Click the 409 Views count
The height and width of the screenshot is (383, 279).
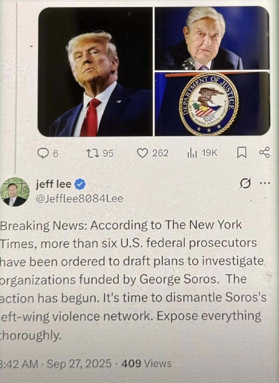point(146,363)
